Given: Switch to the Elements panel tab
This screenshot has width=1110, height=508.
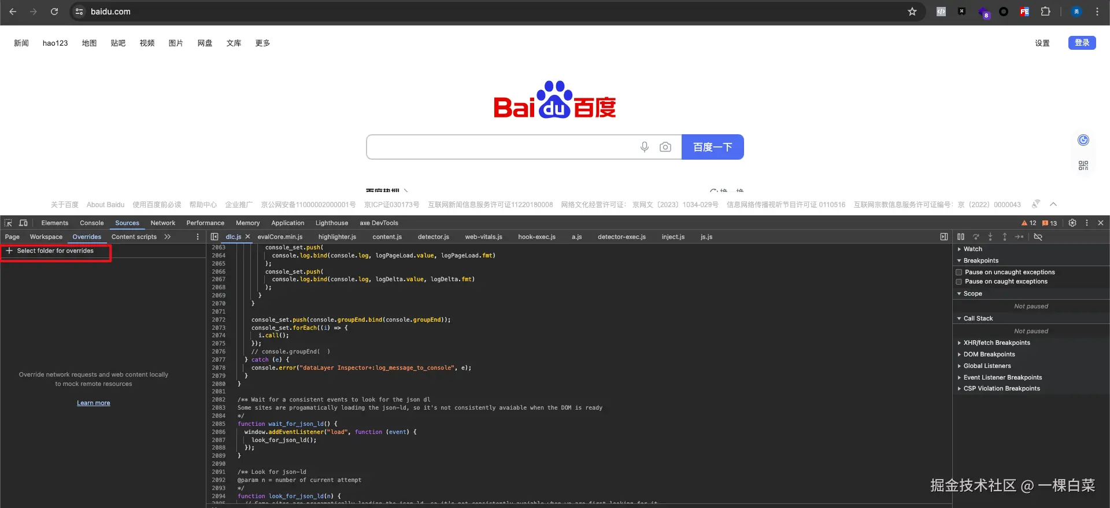Looking at the screenshot, I should point(55,223).
